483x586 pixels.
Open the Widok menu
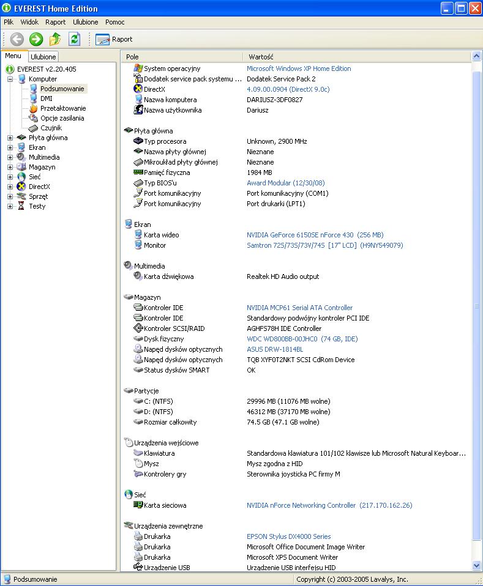coord(29,22)
